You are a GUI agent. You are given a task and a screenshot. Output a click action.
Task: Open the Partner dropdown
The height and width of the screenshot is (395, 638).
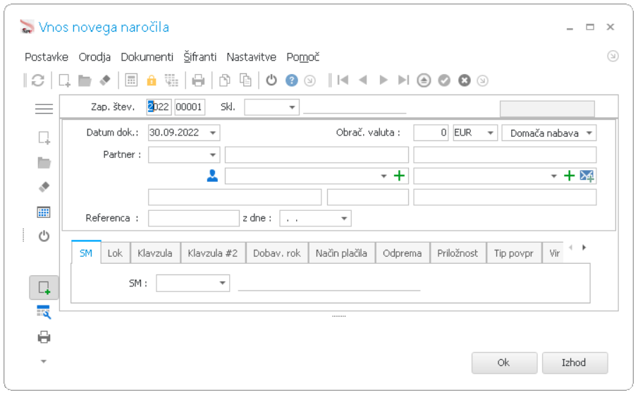click(212, 154)
